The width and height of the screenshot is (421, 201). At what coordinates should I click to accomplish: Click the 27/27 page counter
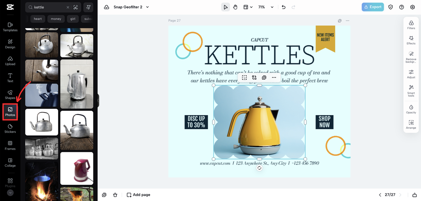tap(390, 195)
